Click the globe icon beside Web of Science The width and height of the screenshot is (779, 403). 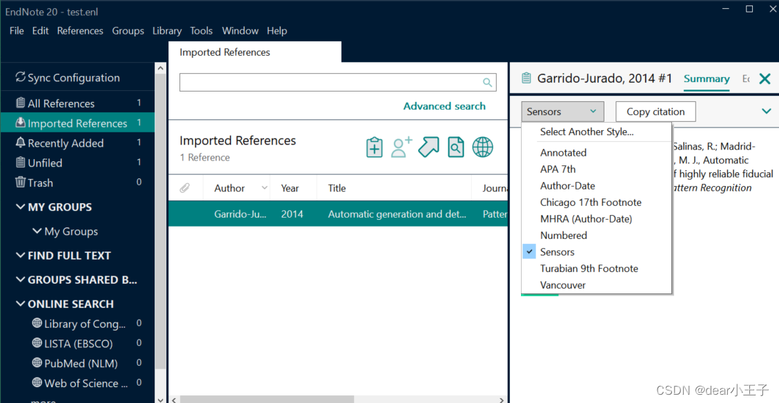[x=37, y=382]
